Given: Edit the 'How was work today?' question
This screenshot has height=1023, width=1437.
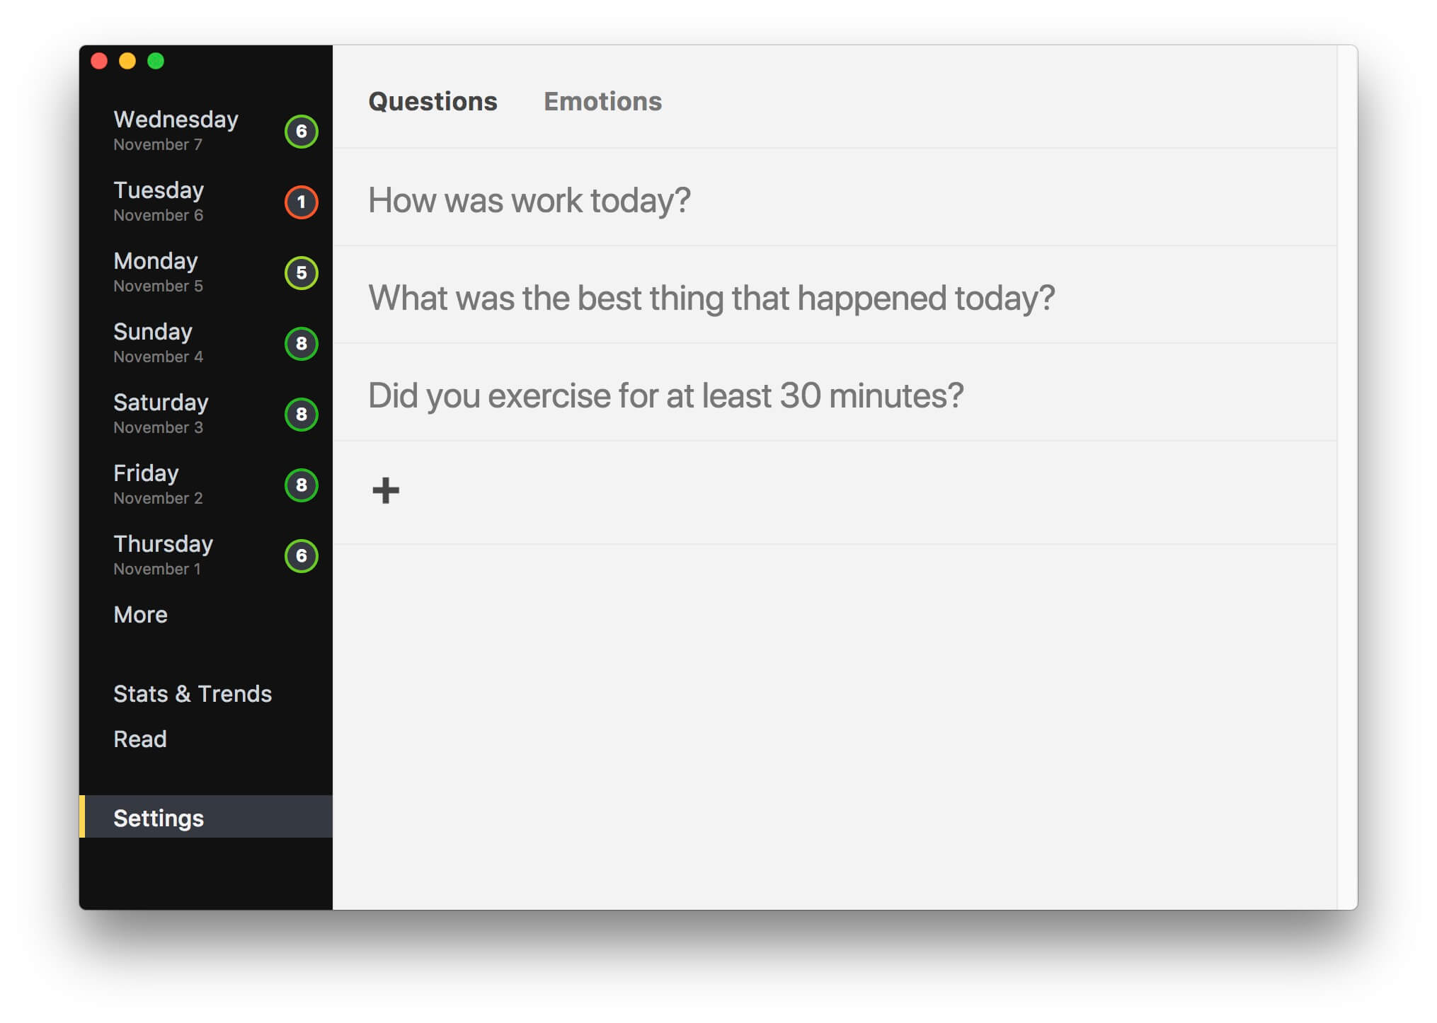Looking at the screenshot, I should tap(529, 200).
